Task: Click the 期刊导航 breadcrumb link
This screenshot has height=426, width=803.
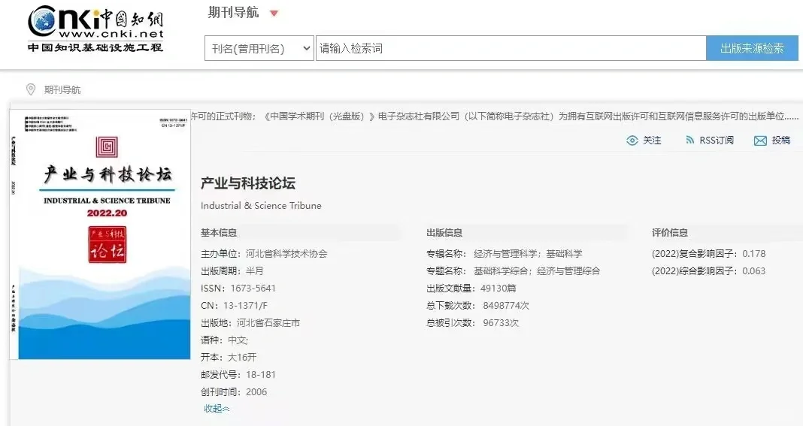Action: coord(62,90)
